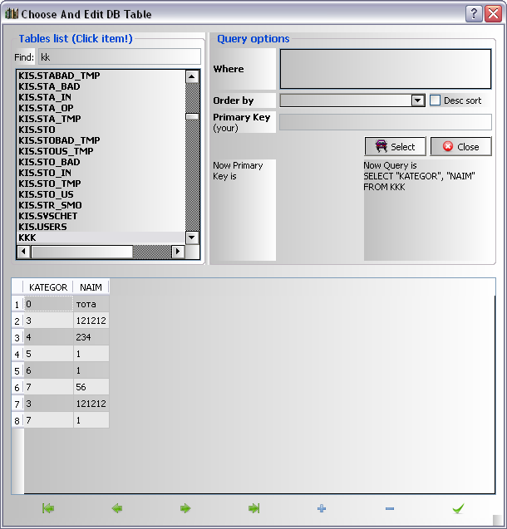Viewport: 507px width, 529px height.
Task: Click NAIM cell 121212 in row 2
Action: [x=91, y=321]
